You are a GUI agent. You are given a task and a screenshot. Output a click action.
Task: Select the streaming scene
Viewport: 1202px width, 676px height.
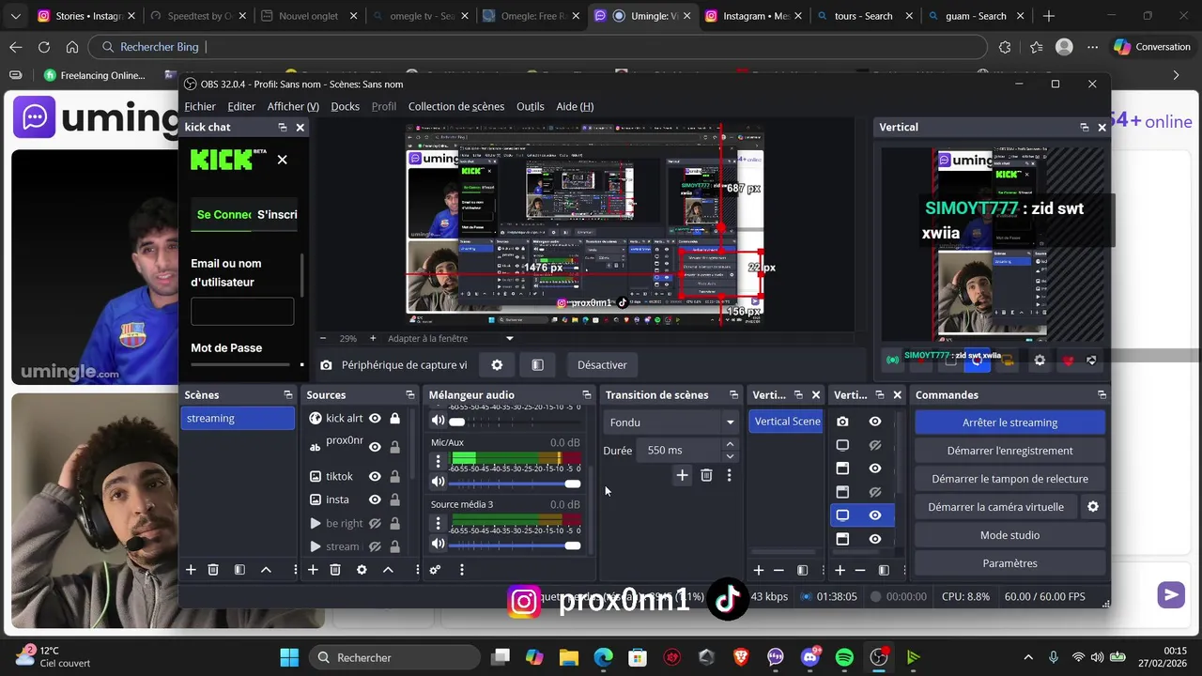tap(238, 419)
